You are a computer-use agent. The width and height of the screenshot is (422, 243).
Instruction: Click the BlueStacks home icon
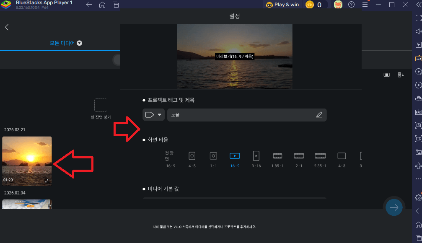pyautogui.click(x=102, y=5)
